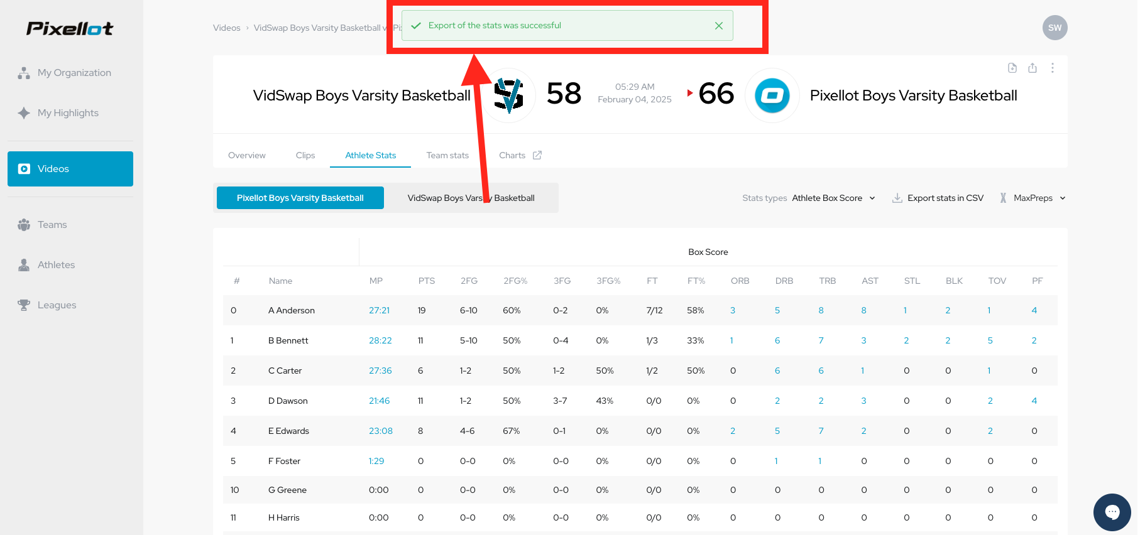Select Videos in sidebar
This screenshot has height=535, width=1145.
70,169
